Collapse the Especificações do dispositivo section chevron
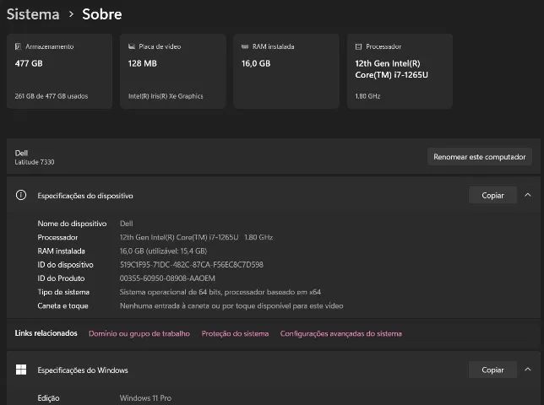The image size is (544, 405). pos(528,195)
